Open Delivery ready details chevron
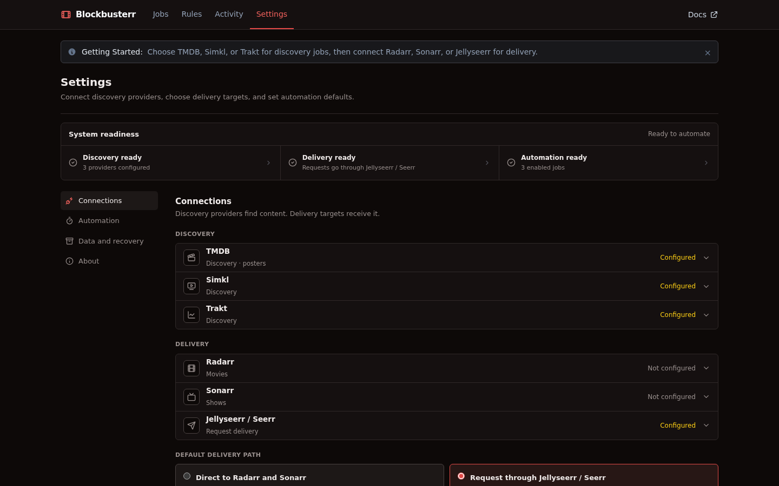Viewport: 779px width, 486px height. point(487,163)
